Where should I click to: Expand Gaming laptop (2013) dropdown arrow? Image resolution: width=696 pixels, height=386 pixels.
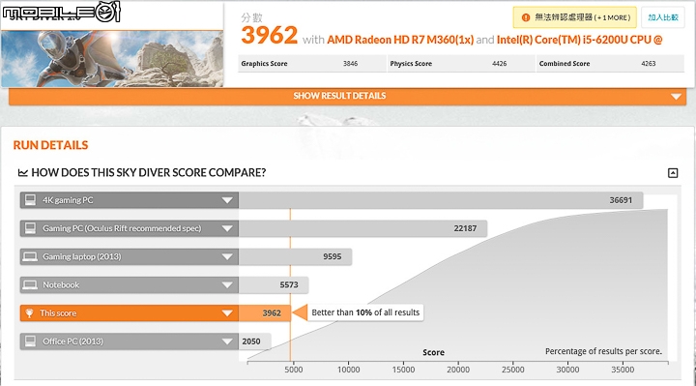(x=227, y=256)
